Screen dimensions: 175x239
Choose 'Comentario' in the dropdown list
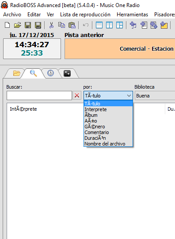click(x=108, y=132)
